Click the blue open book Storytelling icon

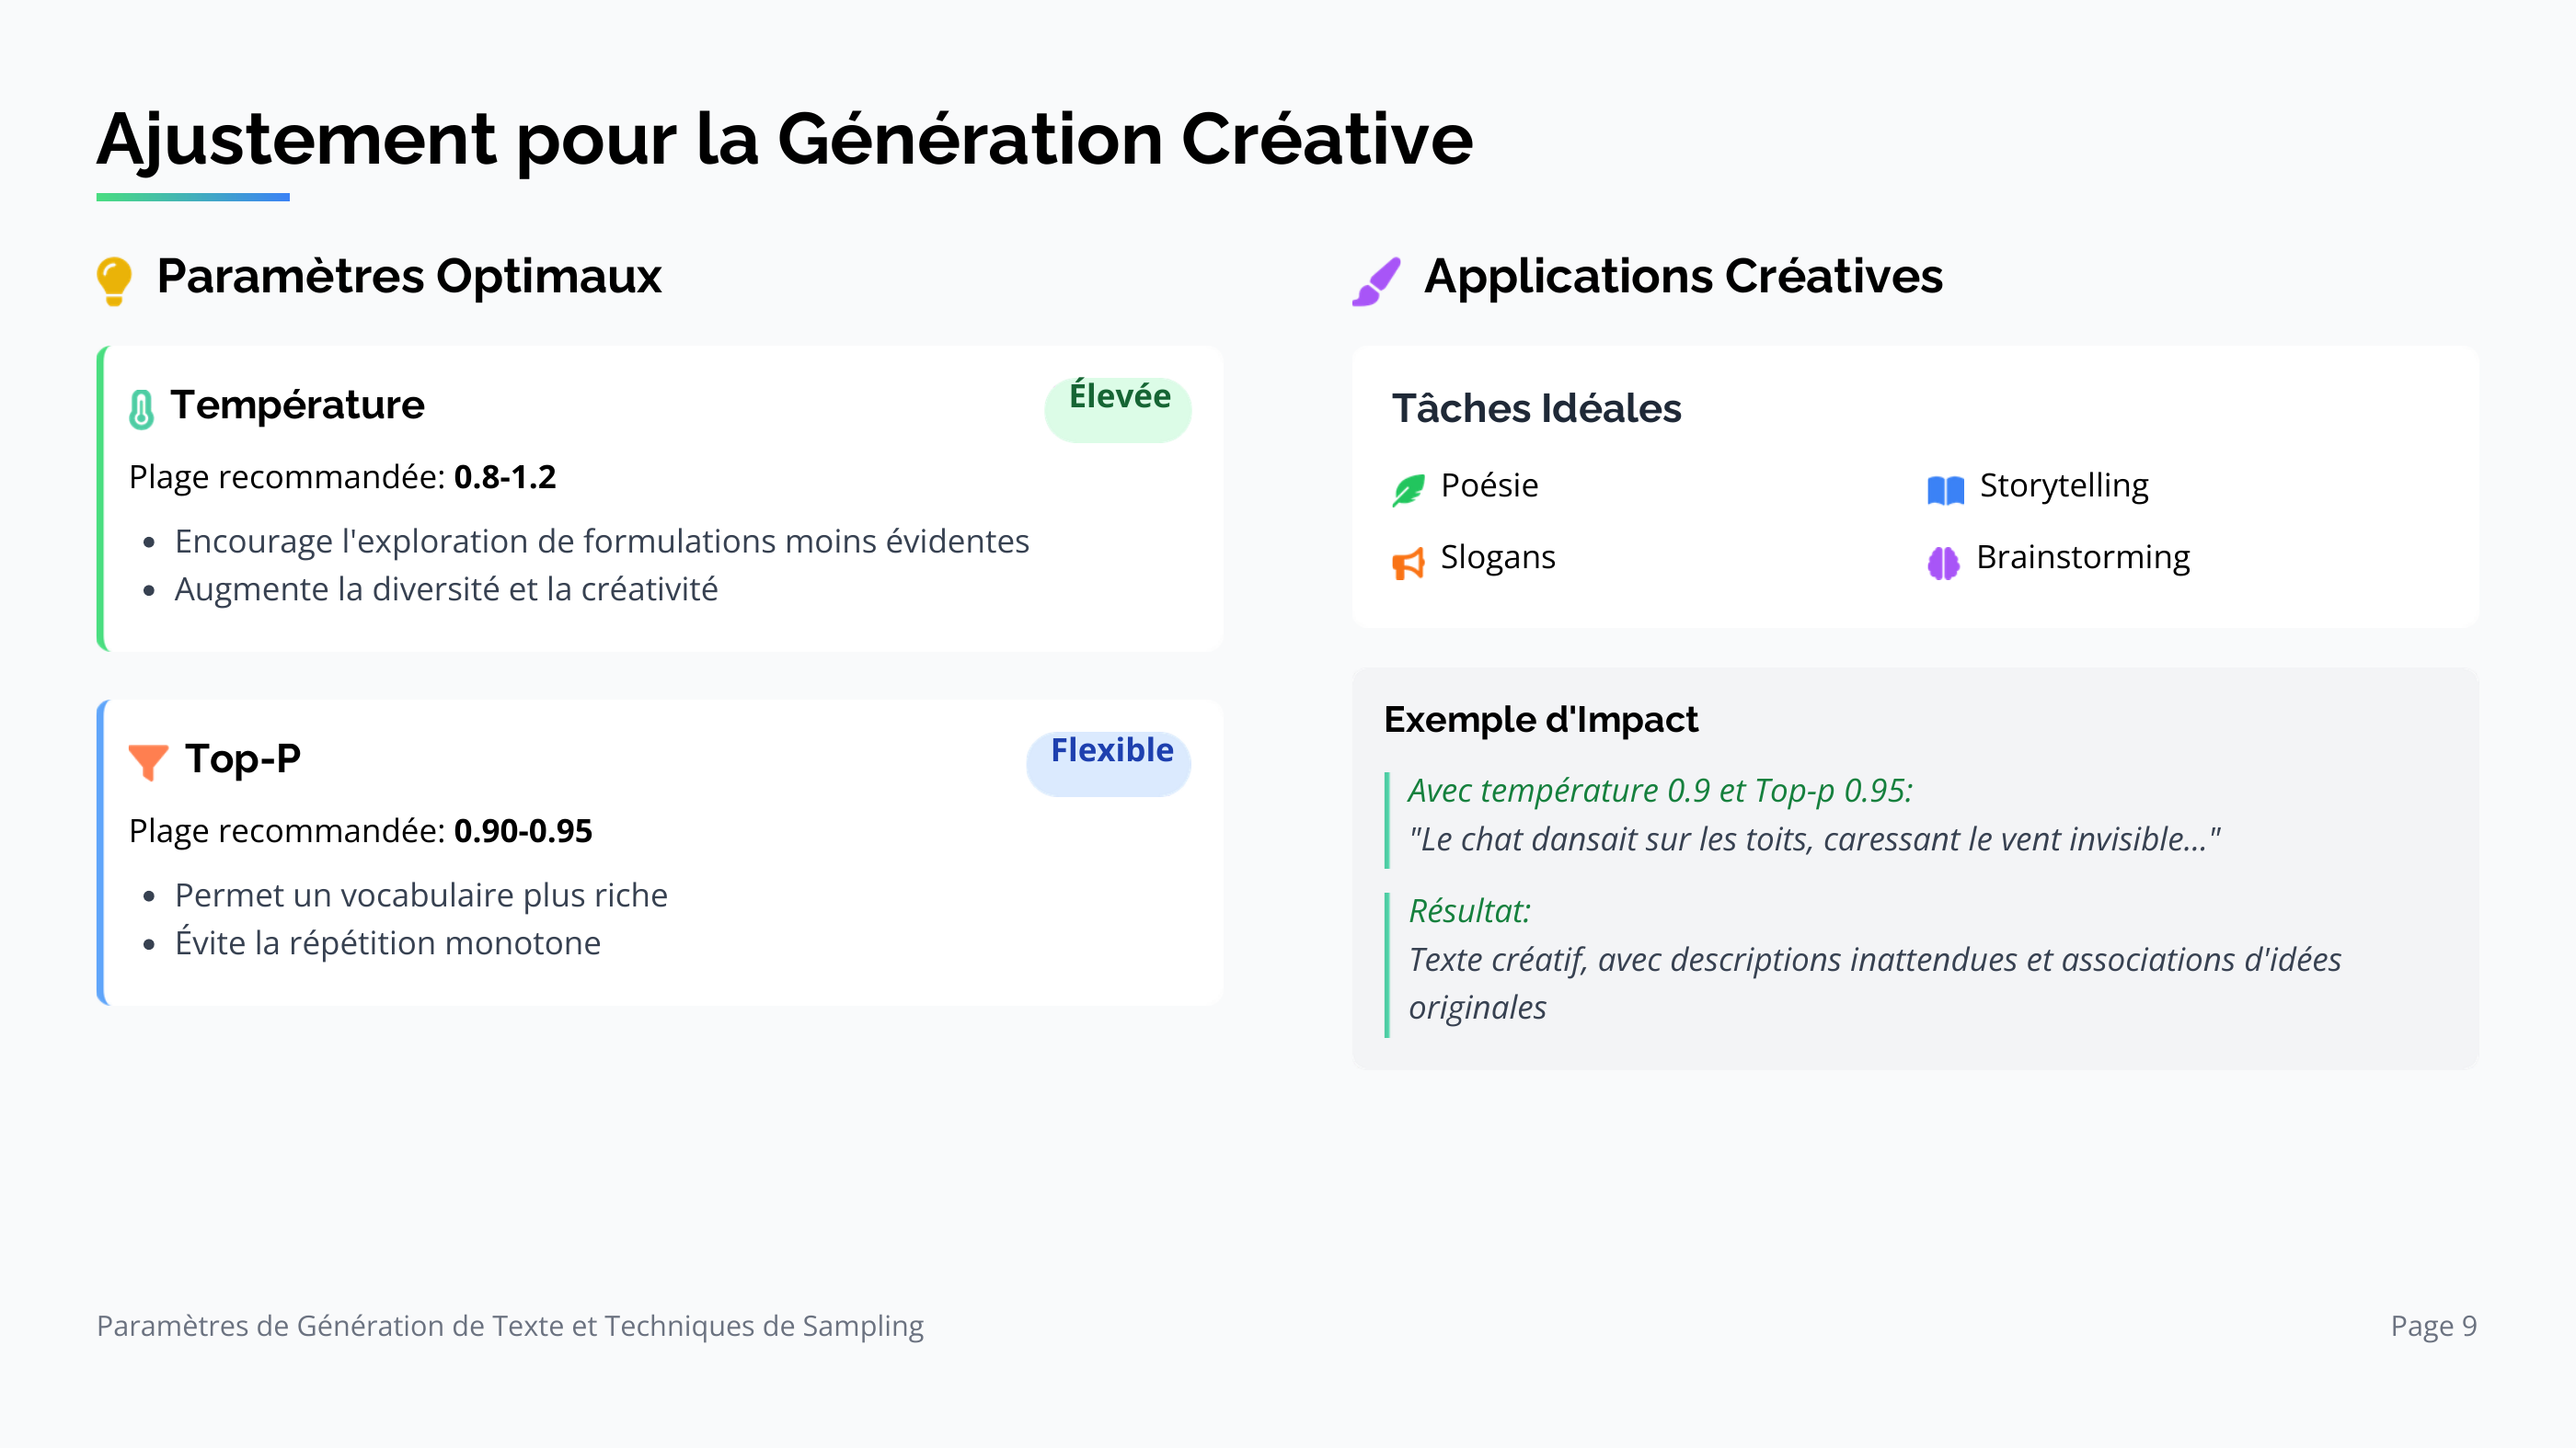tap(1945, 490)
